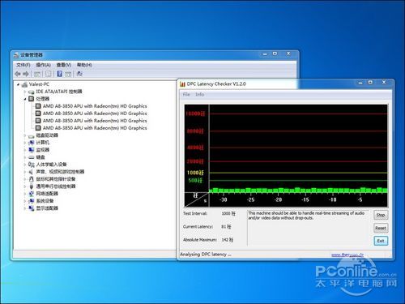The width and height of the screenshot is (405, 304).
Task: Maximize the DPC Latency Checker window
Action: tap(370, 82)
